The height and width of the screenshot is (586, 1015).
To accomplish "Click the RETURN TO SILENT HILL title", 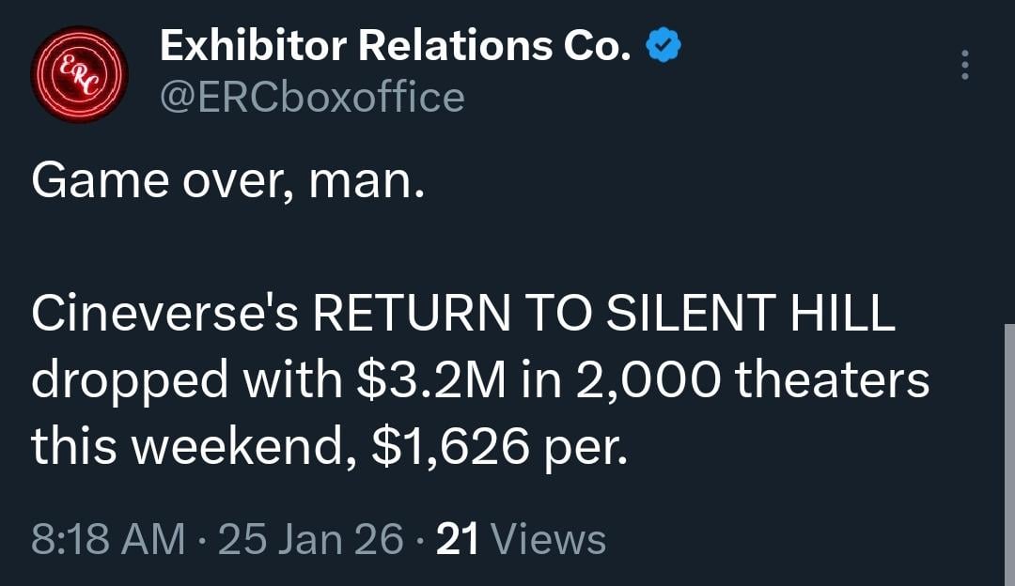I will (x=601, y=316).
